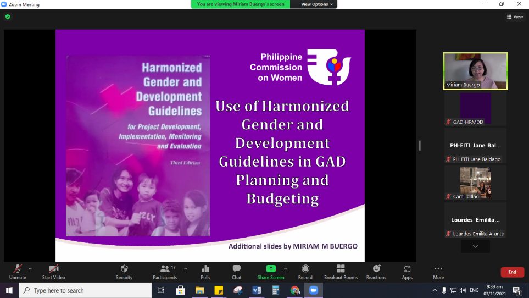Open the clock showing 9:39 am

[x=494, y=290]
